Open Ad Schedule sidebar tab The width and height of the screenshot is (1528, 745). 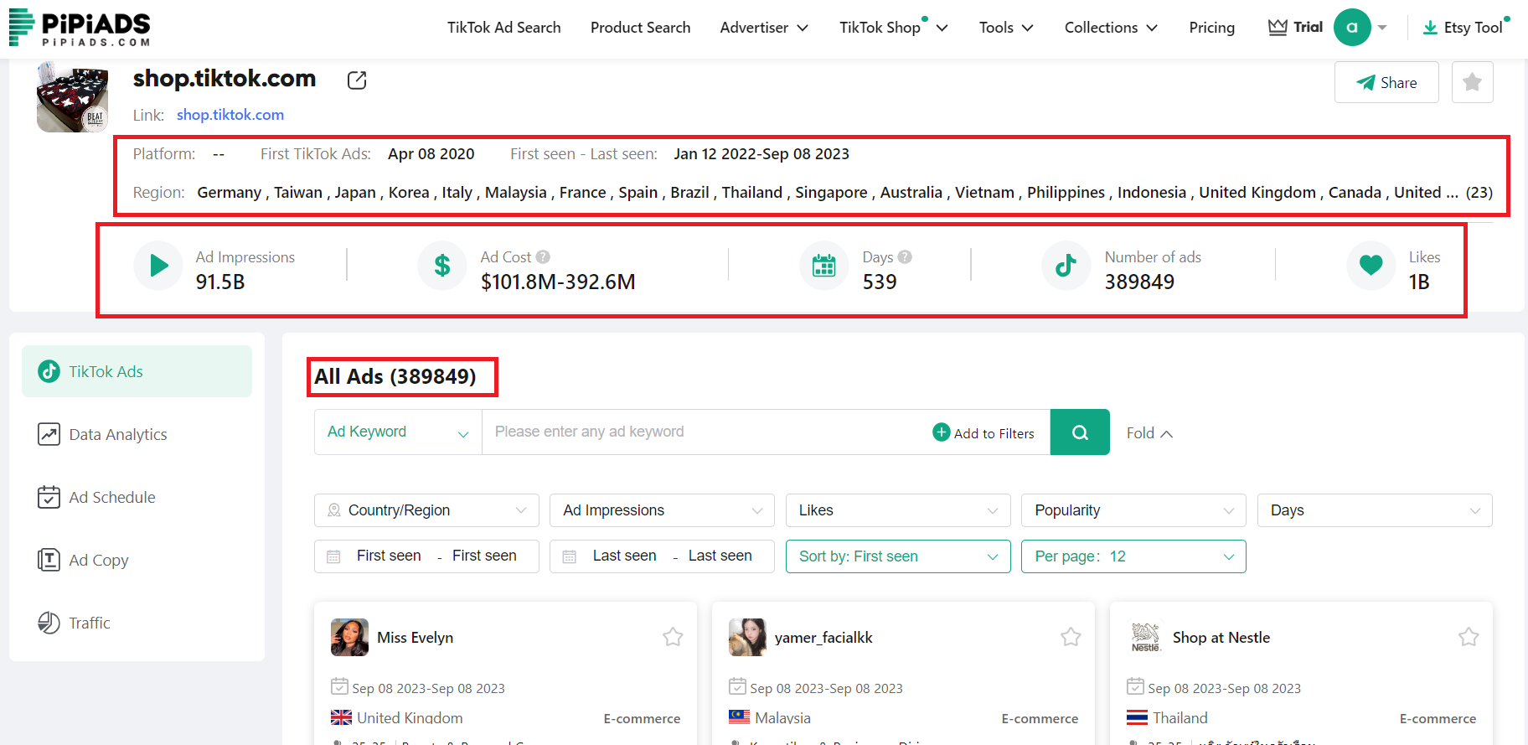coord(137,497)
